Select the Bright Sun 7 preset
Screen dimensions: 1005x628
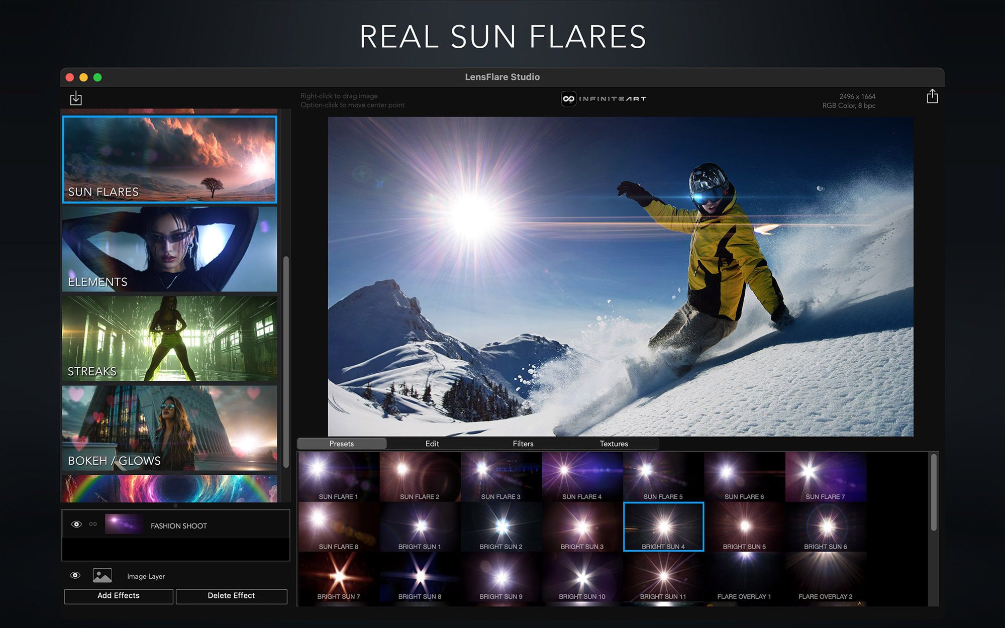coord(338,577)
